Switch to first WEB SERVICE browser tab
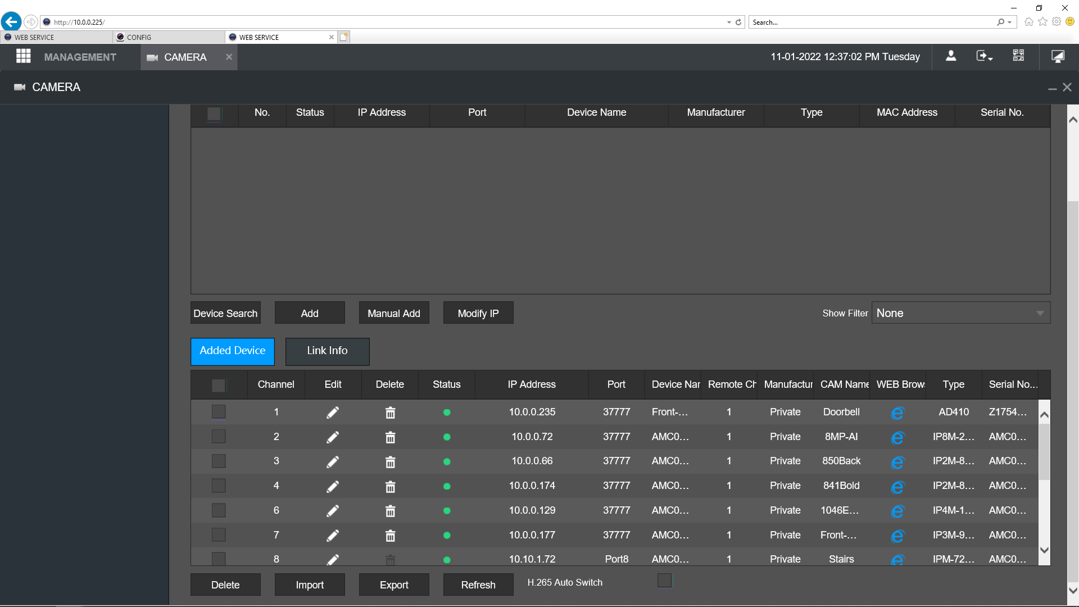Screen dimensions: 1079x607 (56, 37)
